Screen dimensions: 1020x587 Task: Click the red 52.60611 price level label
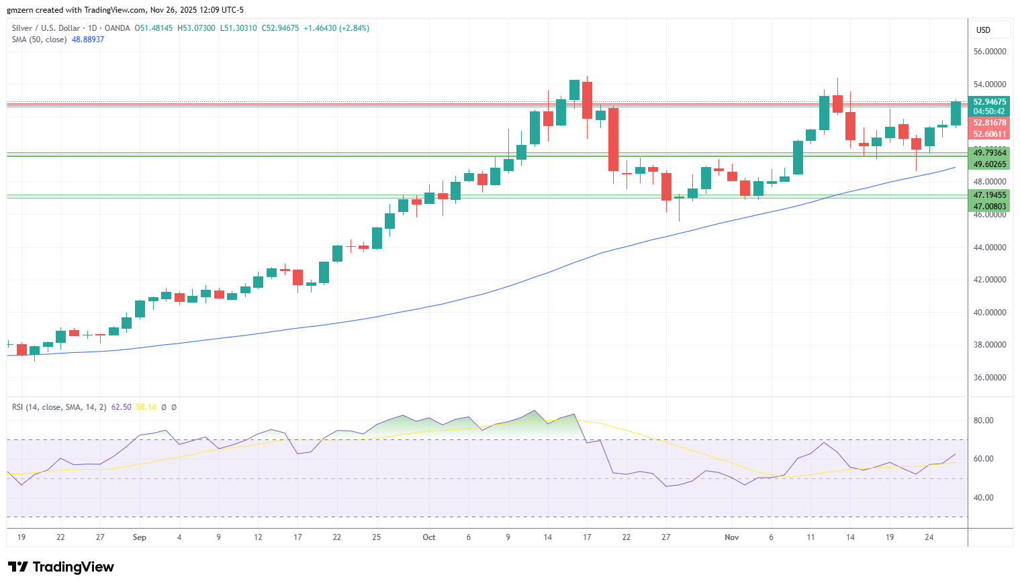(990, 134)
